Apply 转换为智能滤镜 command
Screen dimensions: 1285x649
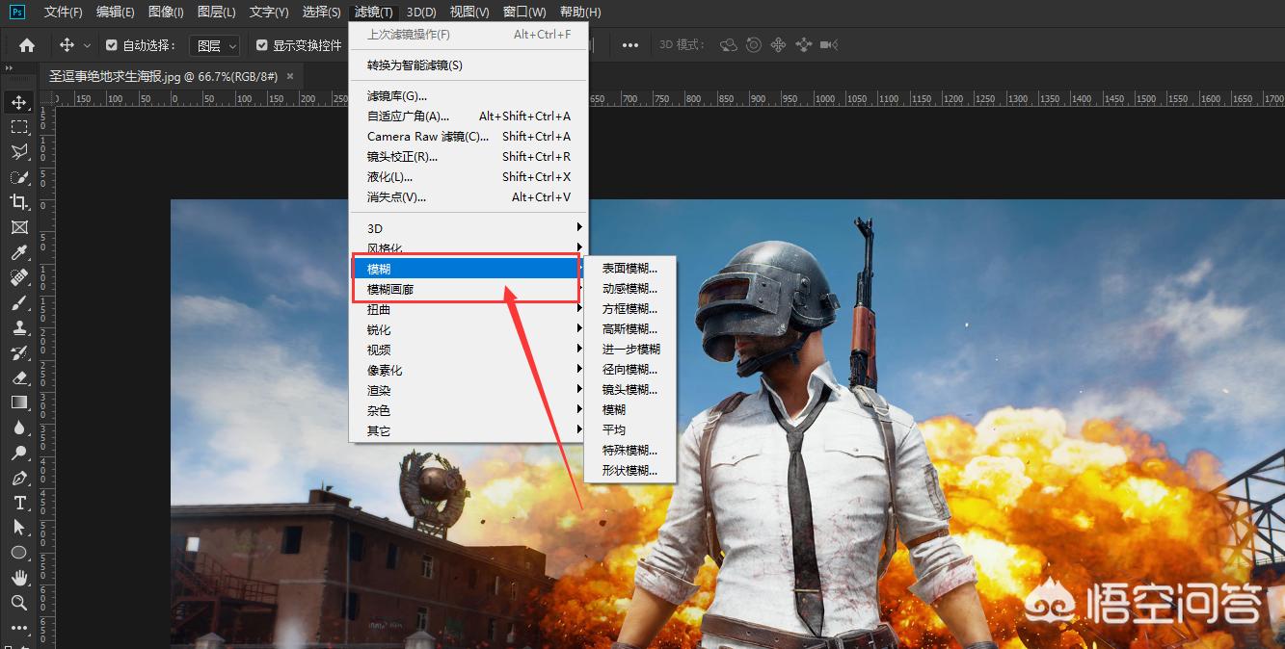(424, 65)
